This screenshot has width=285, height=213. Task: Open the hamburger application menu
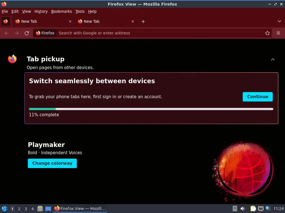pos(278,33)
